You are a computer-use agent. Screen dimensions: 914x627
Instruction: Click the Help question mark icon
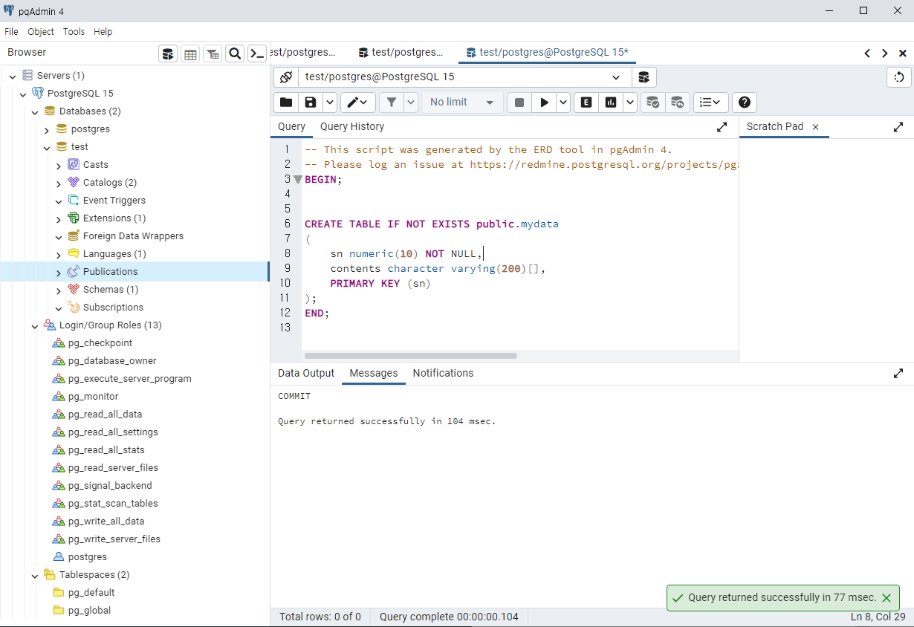745,103
